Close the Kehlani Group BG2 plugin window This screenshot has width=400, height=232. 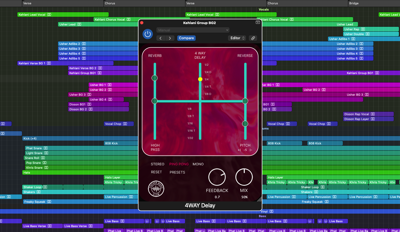coord(142,23)
